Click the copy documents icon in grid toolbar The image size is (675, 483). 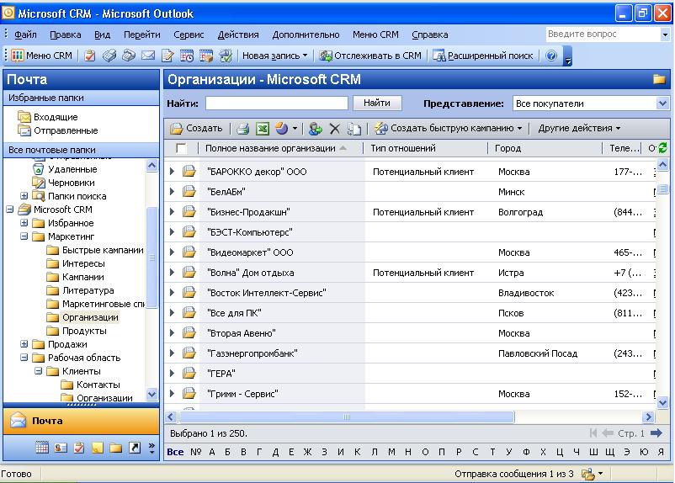point(353,128)
